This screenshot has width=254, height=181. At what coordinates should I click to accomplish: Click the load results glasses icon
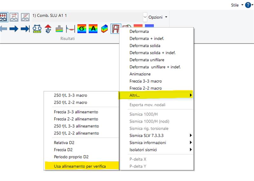coord(3,17)
